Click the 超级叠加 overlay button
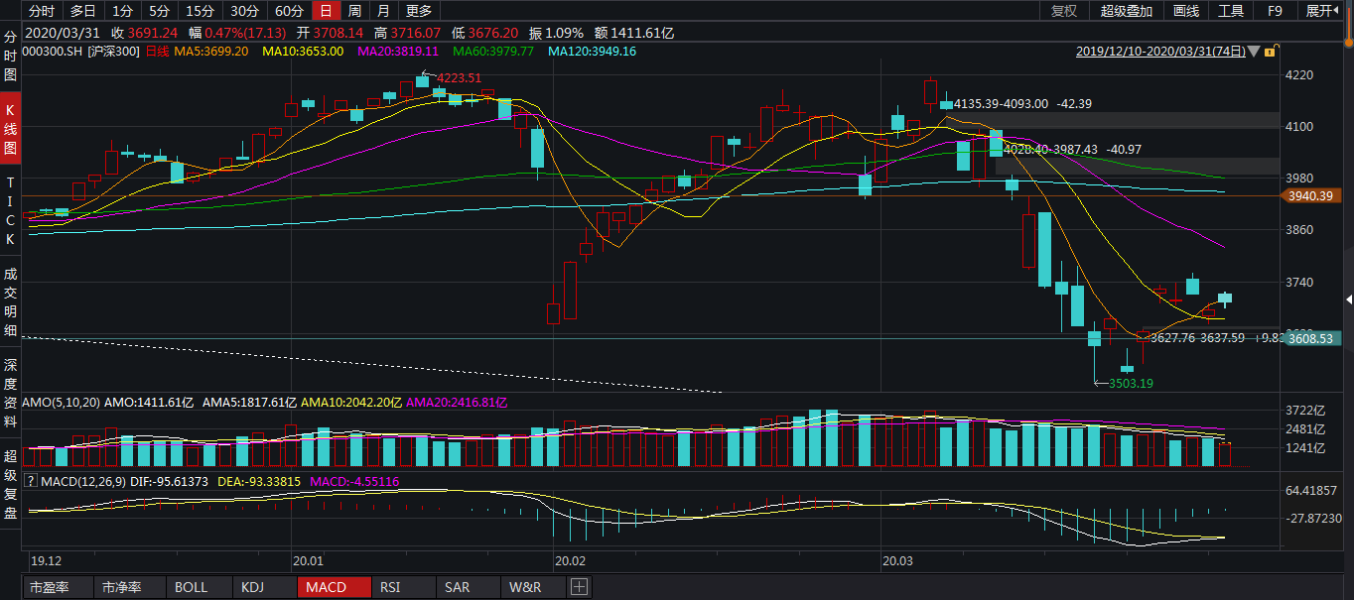Screen dimensions: 1354x600 (1127, 11)
